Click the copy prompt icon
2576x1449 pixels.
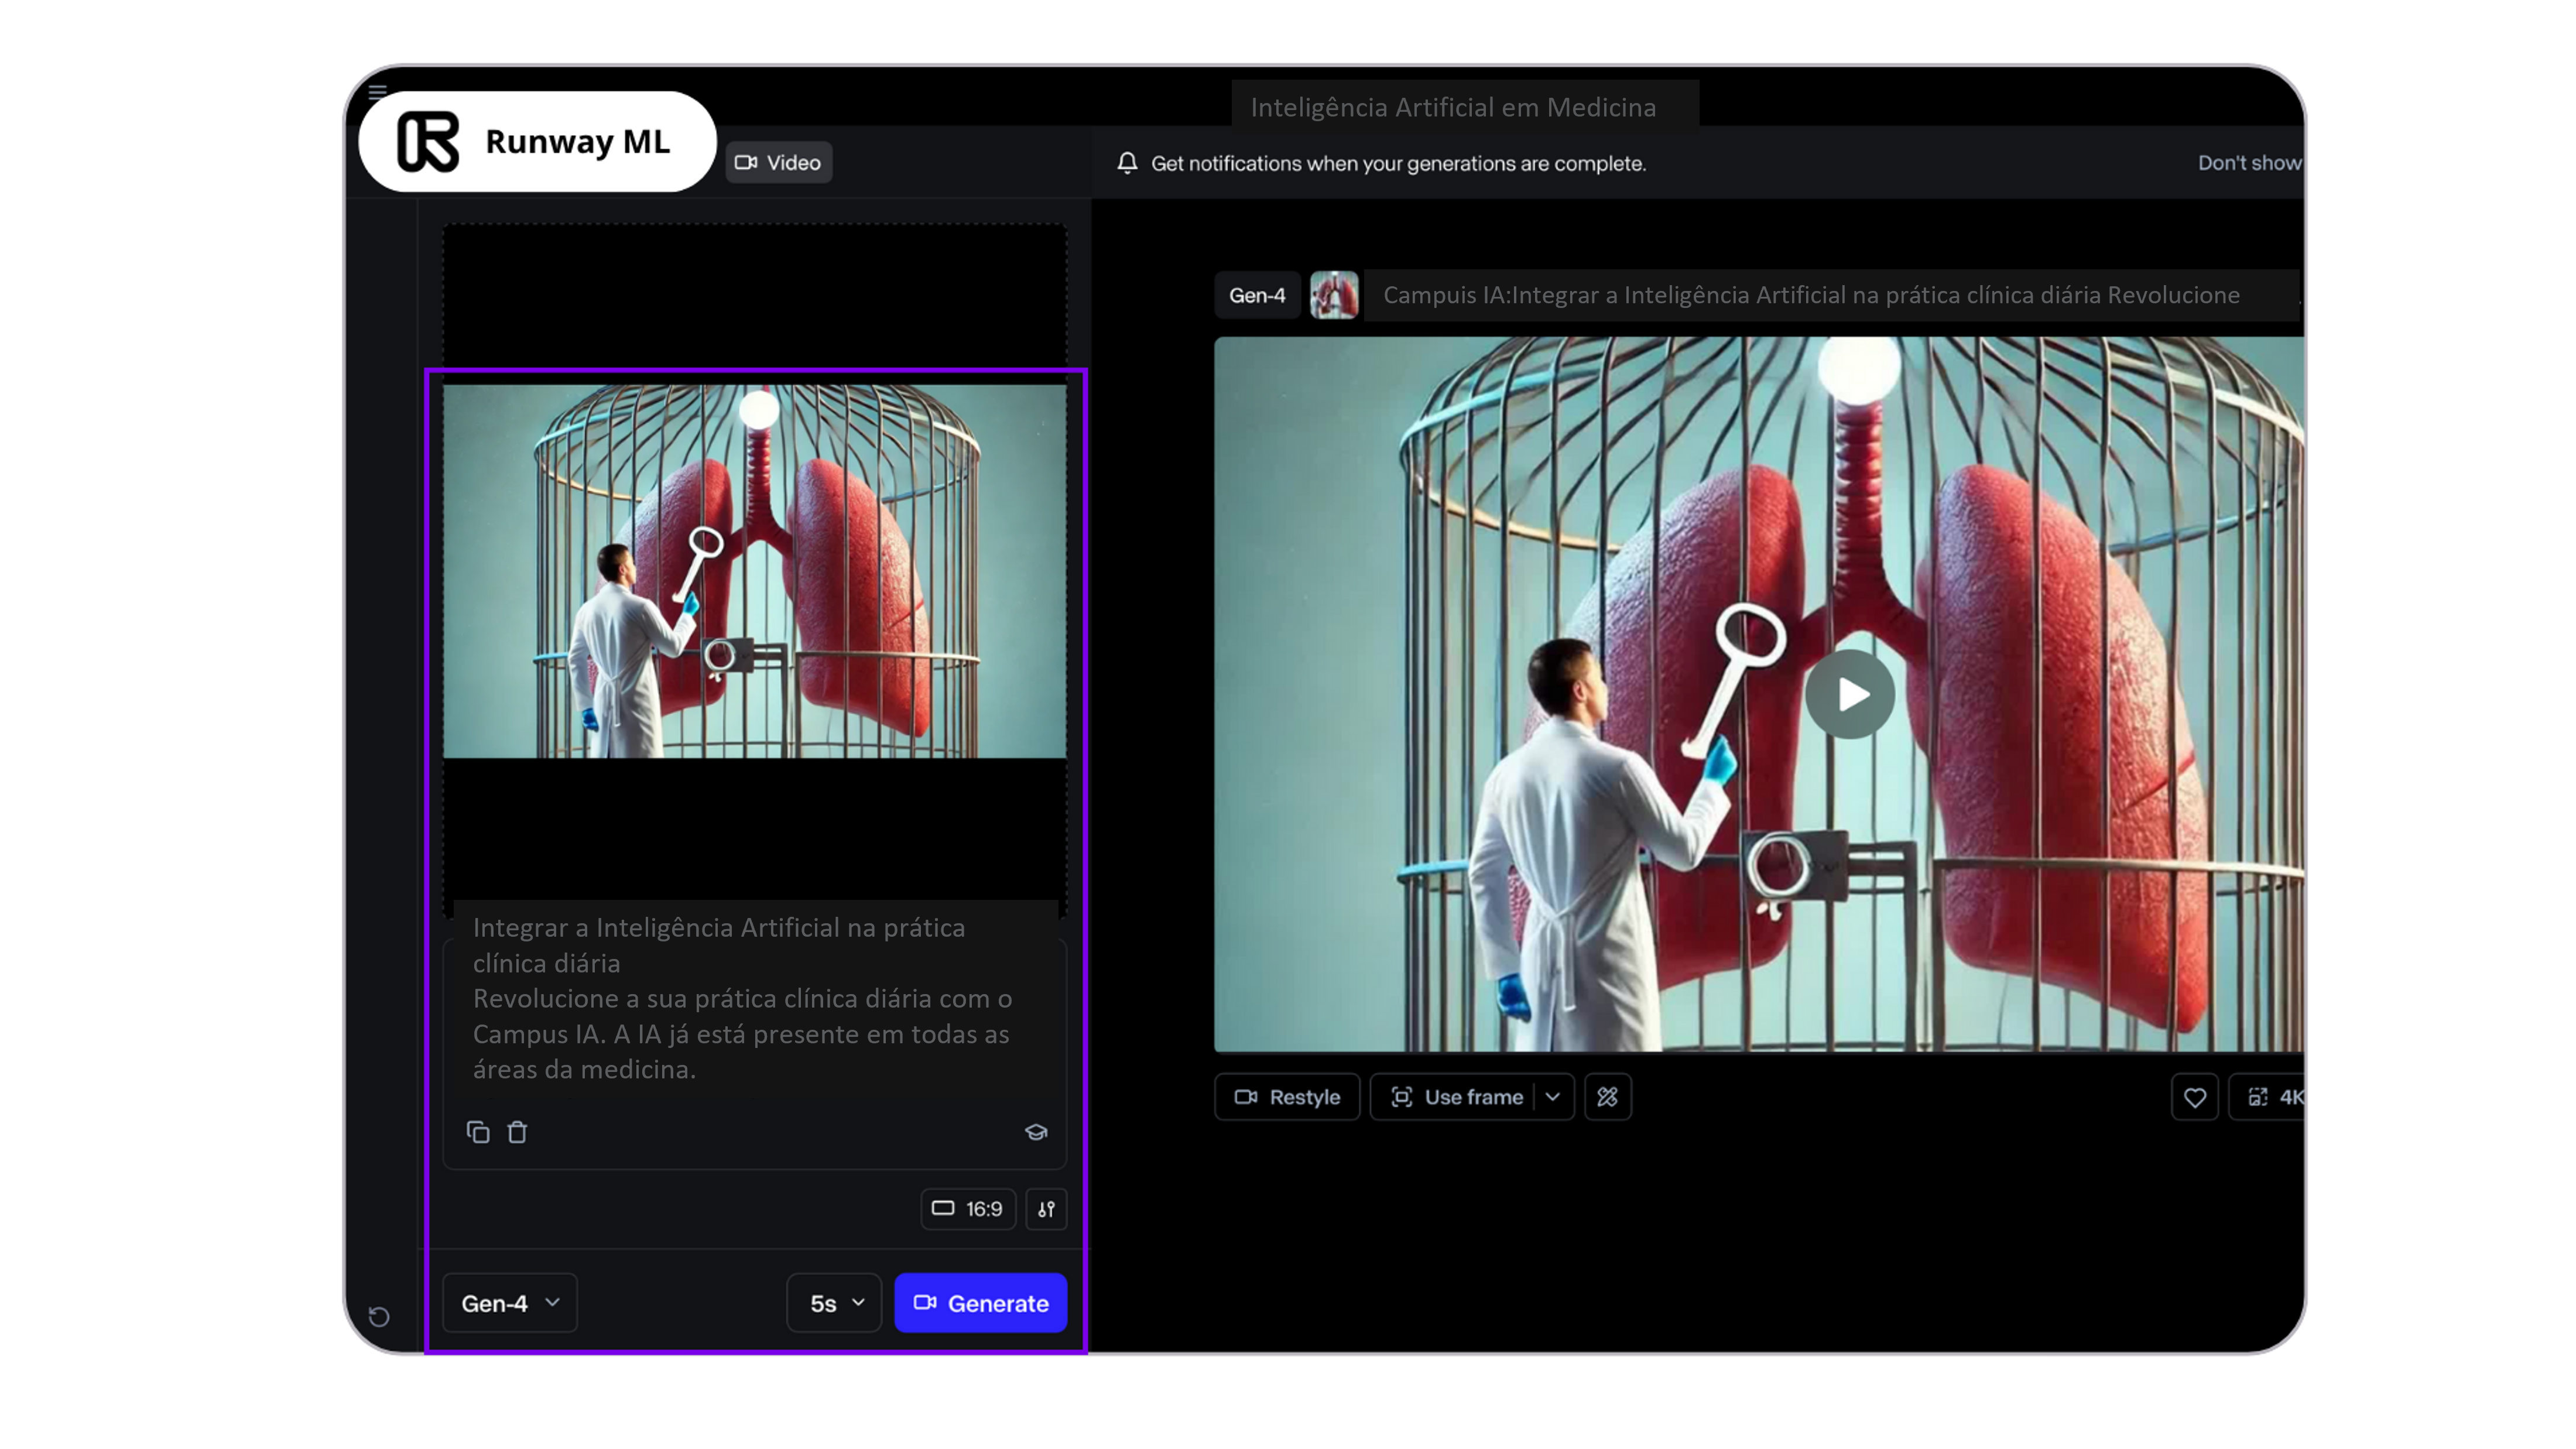[x=478, y=1132]
